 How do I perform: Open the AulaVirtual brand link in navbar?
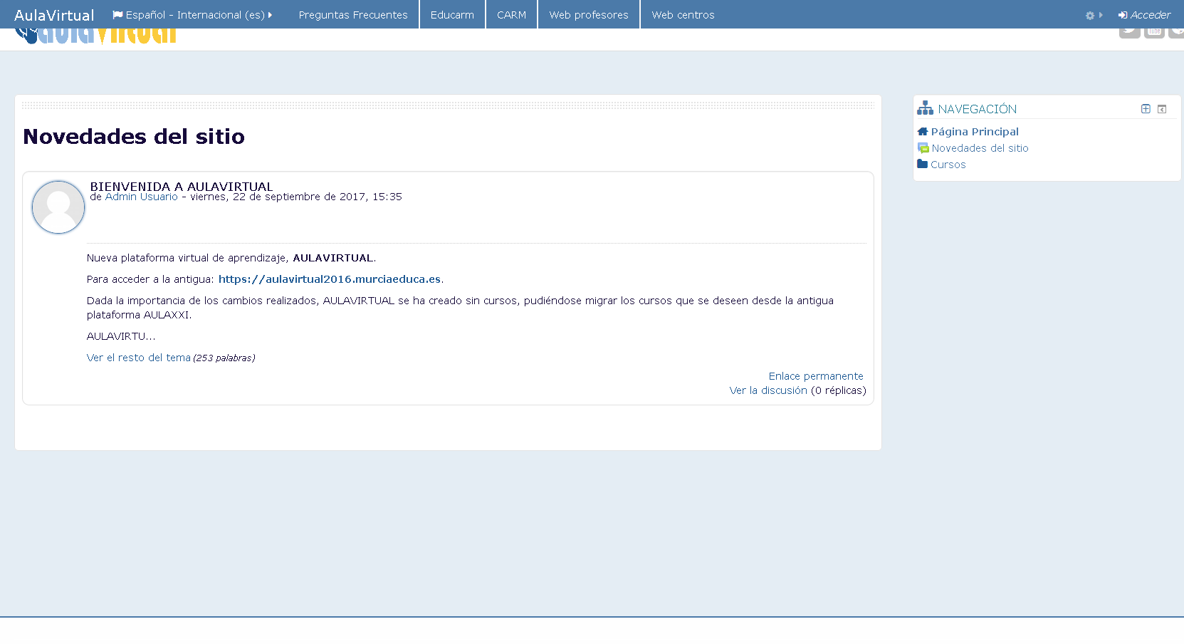tap(54, 15)
